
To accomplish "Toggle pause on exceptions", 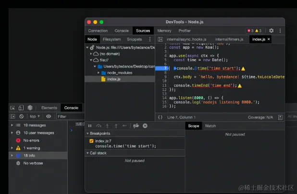I will point(145,126).
